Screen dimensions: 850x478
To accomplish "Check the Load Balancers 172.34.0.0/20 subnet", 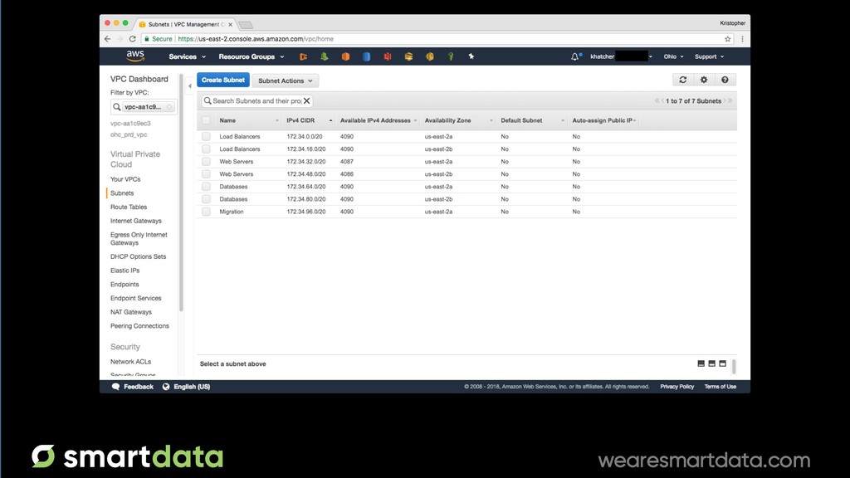I will [x=206, y=137].
